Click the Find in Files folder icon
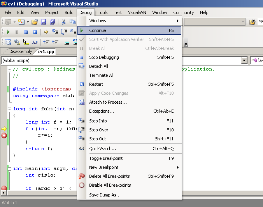Viewport: 263px width, 207px height. pos(252,22)
